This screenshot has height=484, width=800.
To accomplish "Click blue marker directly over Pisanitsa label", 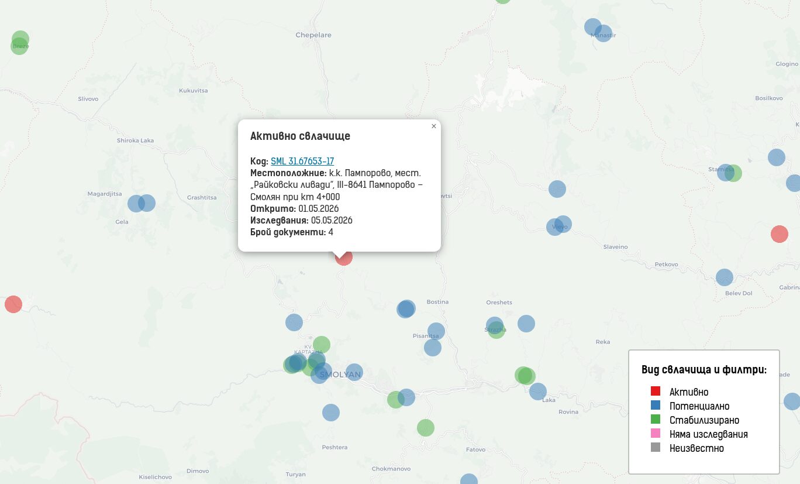I will (x=436, y=331).
